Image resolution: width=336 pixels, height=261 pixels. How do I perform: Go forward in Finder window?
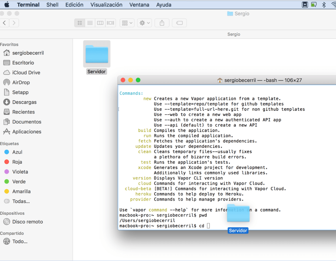click(14, 23)
